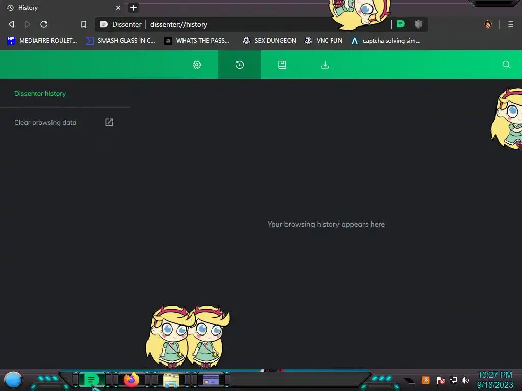Click the forward navigation arrow

coord(28,24)
